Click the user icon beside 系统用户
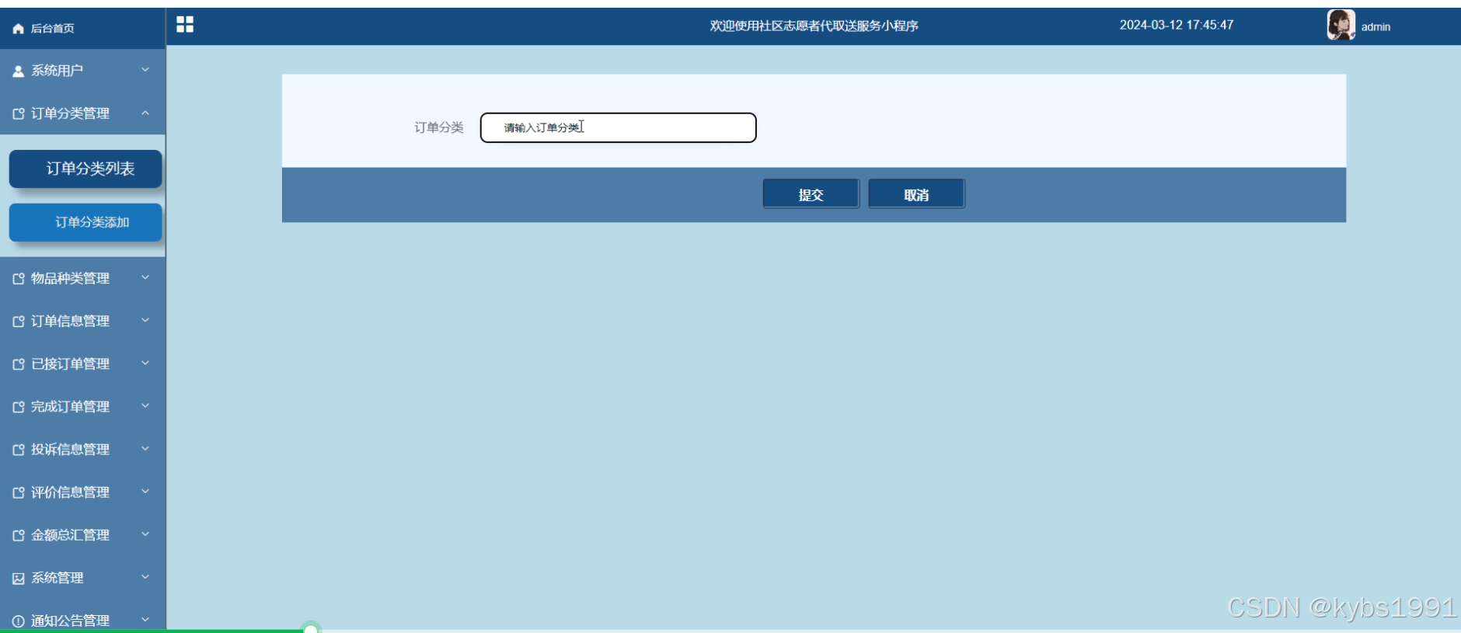 19,71
